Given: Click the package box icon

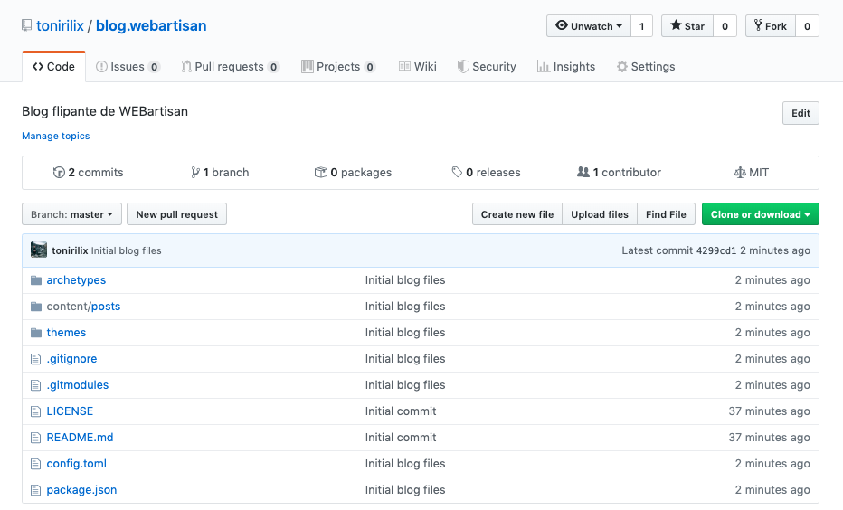Looking at the screenshot, I should click(320, 173).
